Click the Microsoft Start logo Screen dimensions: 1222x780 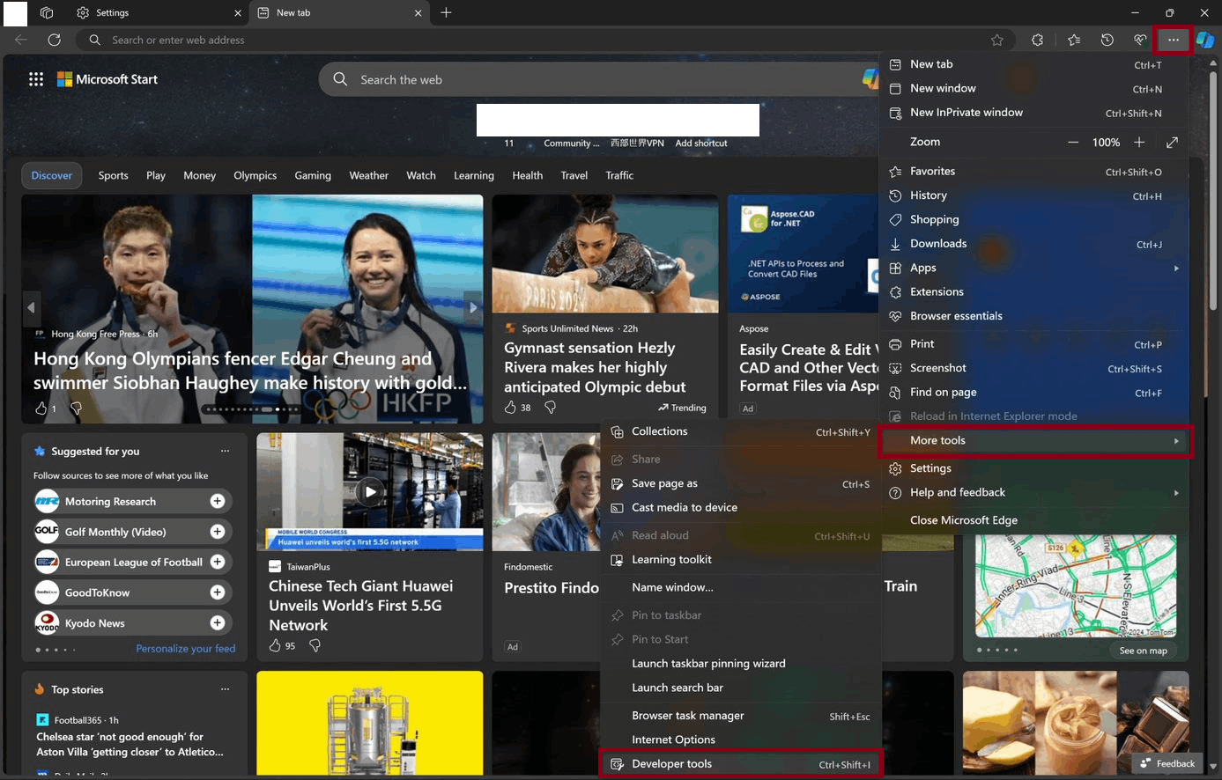[x=106, y=78]
